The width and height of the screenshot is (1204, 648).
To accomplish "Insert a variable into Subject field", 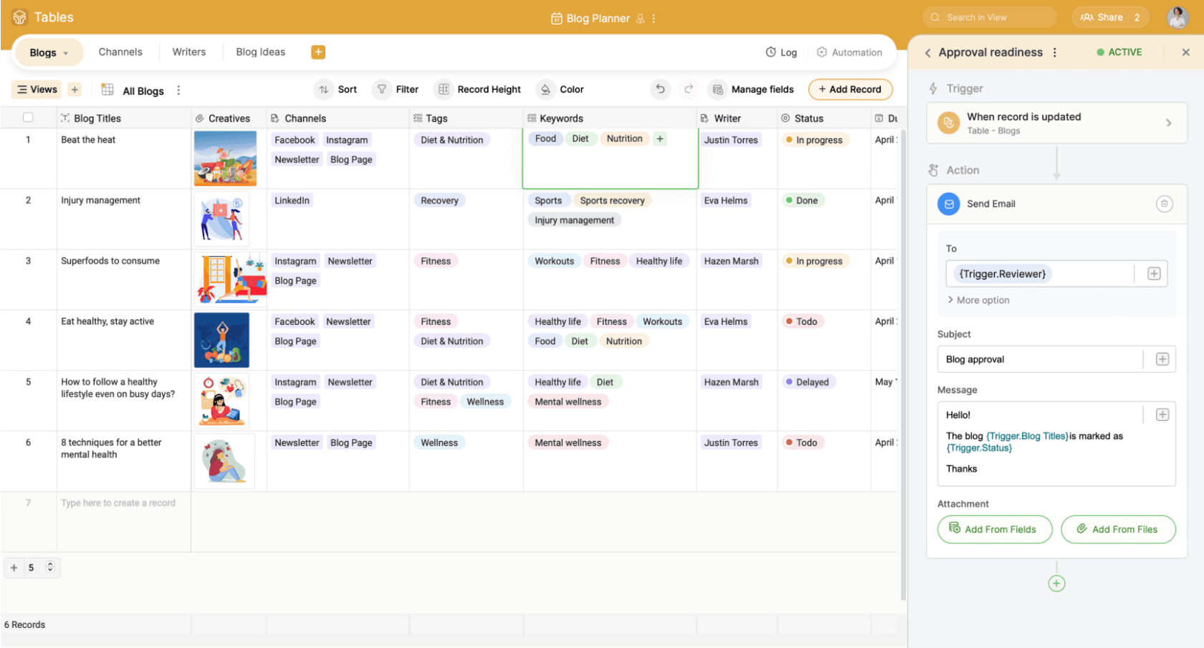I will pyautogui.click(x=1162, y=359).
